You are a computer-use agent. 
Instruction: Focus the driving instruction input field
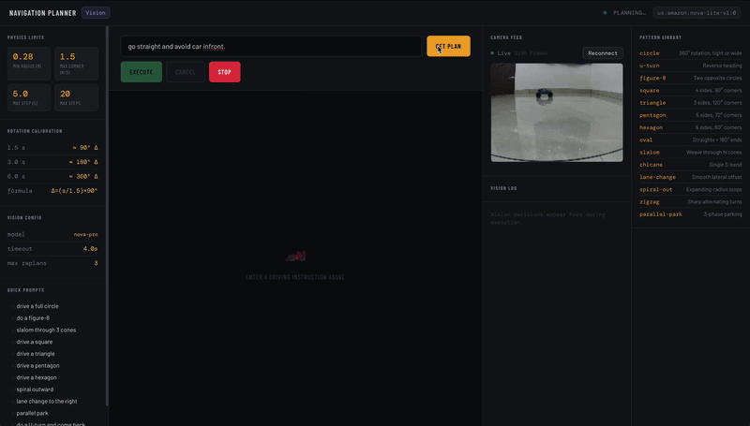tap(271, 46)
